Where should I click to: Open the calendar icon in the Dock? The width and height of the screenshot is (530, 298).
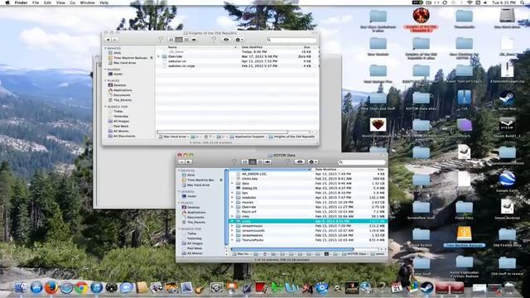click(397, 288)
